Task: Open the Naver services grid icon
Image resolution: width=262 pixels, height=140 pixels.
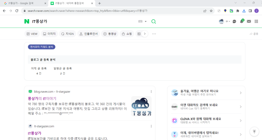Action: pyautogui.click(x=256, y=22)
